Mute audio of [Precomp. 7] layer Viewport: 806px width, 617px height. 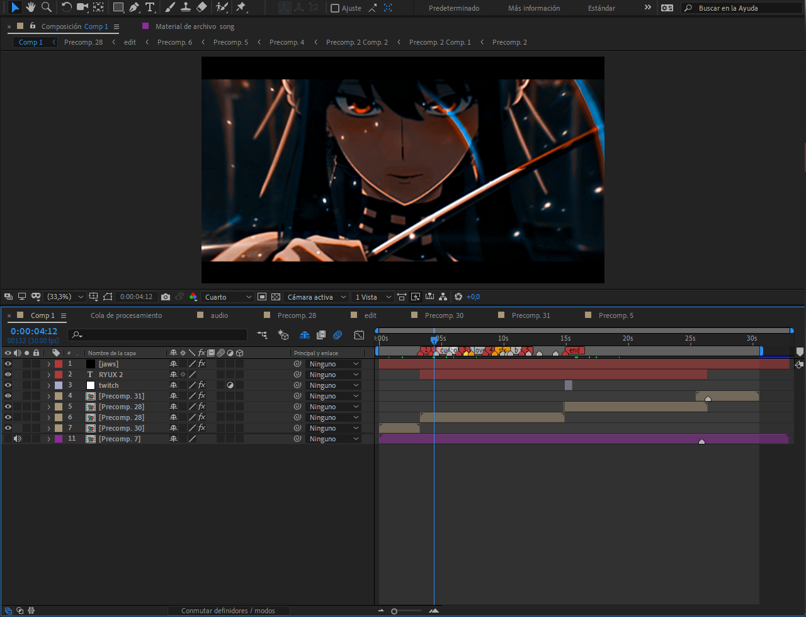[18, 439]
